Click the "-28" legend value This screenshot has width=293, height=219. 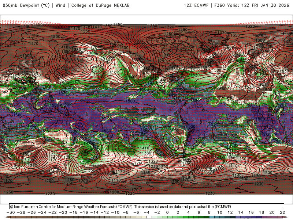point(21,212)
